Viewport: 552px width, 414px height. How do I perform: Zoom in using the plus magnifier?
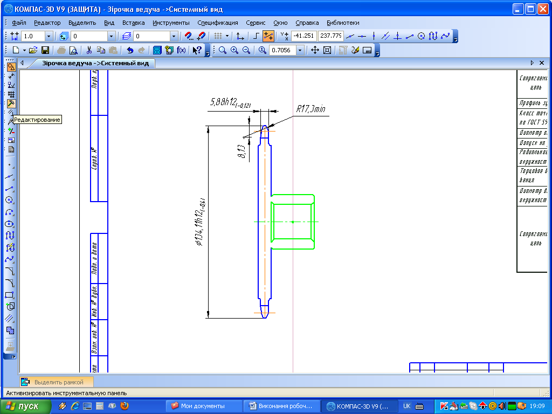pyautogui.click(x=234, y=50)
